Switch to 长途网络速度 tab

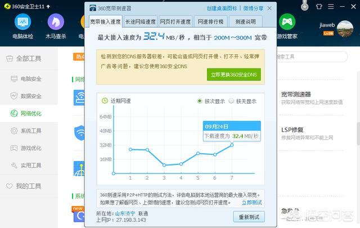click(x=141, y=21)
